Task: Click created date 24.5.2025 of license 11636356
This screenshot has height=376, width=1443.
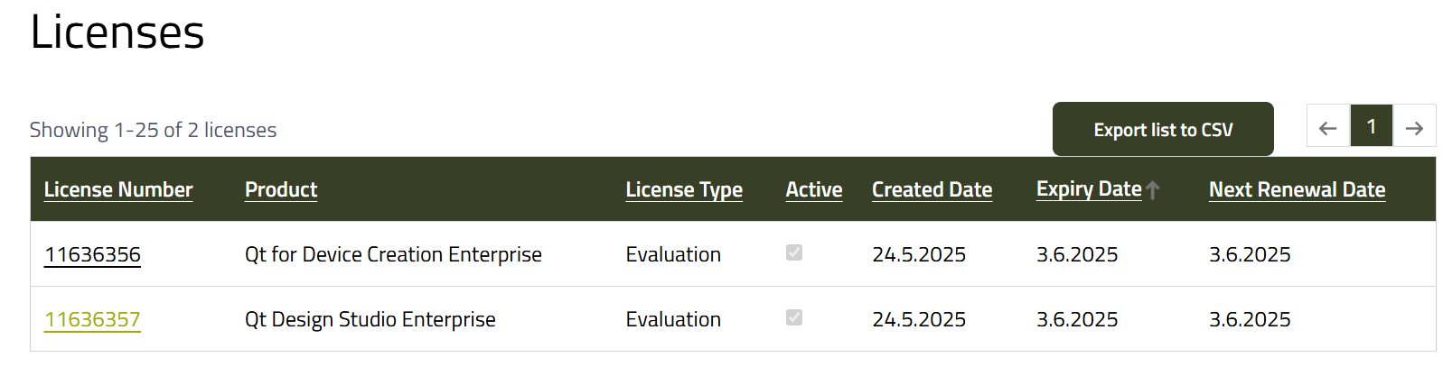Action: pyautogui.click(x=919, y=254)
